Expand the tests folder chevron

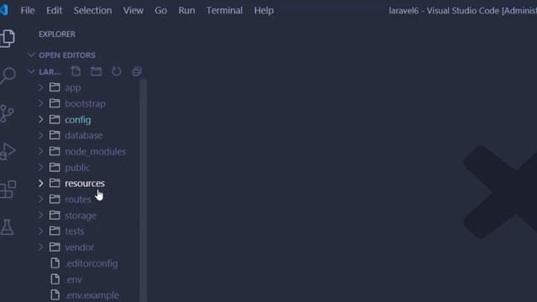point(41,232)
